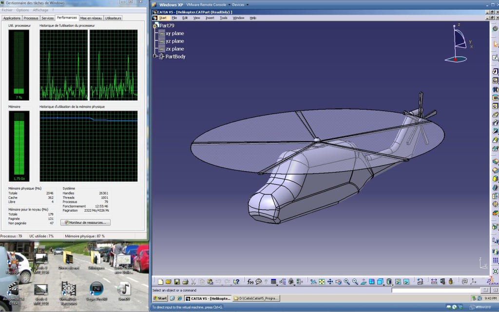This screenshot has height=312, width=499.
Task: Select the xy plane in specification tree
Action: point(174,34)
